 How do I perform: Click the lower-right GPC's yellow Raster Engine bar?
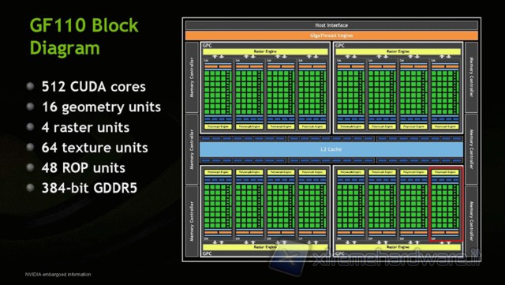coord(398,247)
